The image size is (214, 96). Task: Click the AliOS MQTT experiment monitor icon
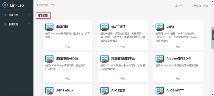(160, 91)
